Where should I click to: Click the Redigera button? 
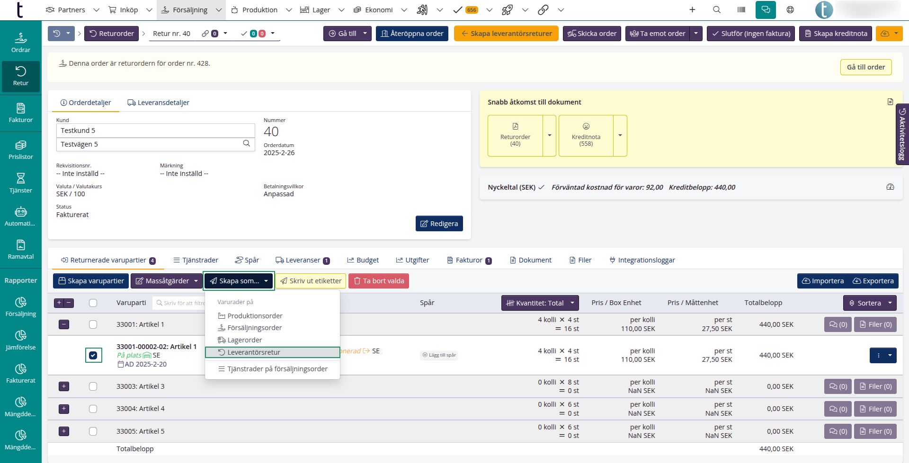439,224
